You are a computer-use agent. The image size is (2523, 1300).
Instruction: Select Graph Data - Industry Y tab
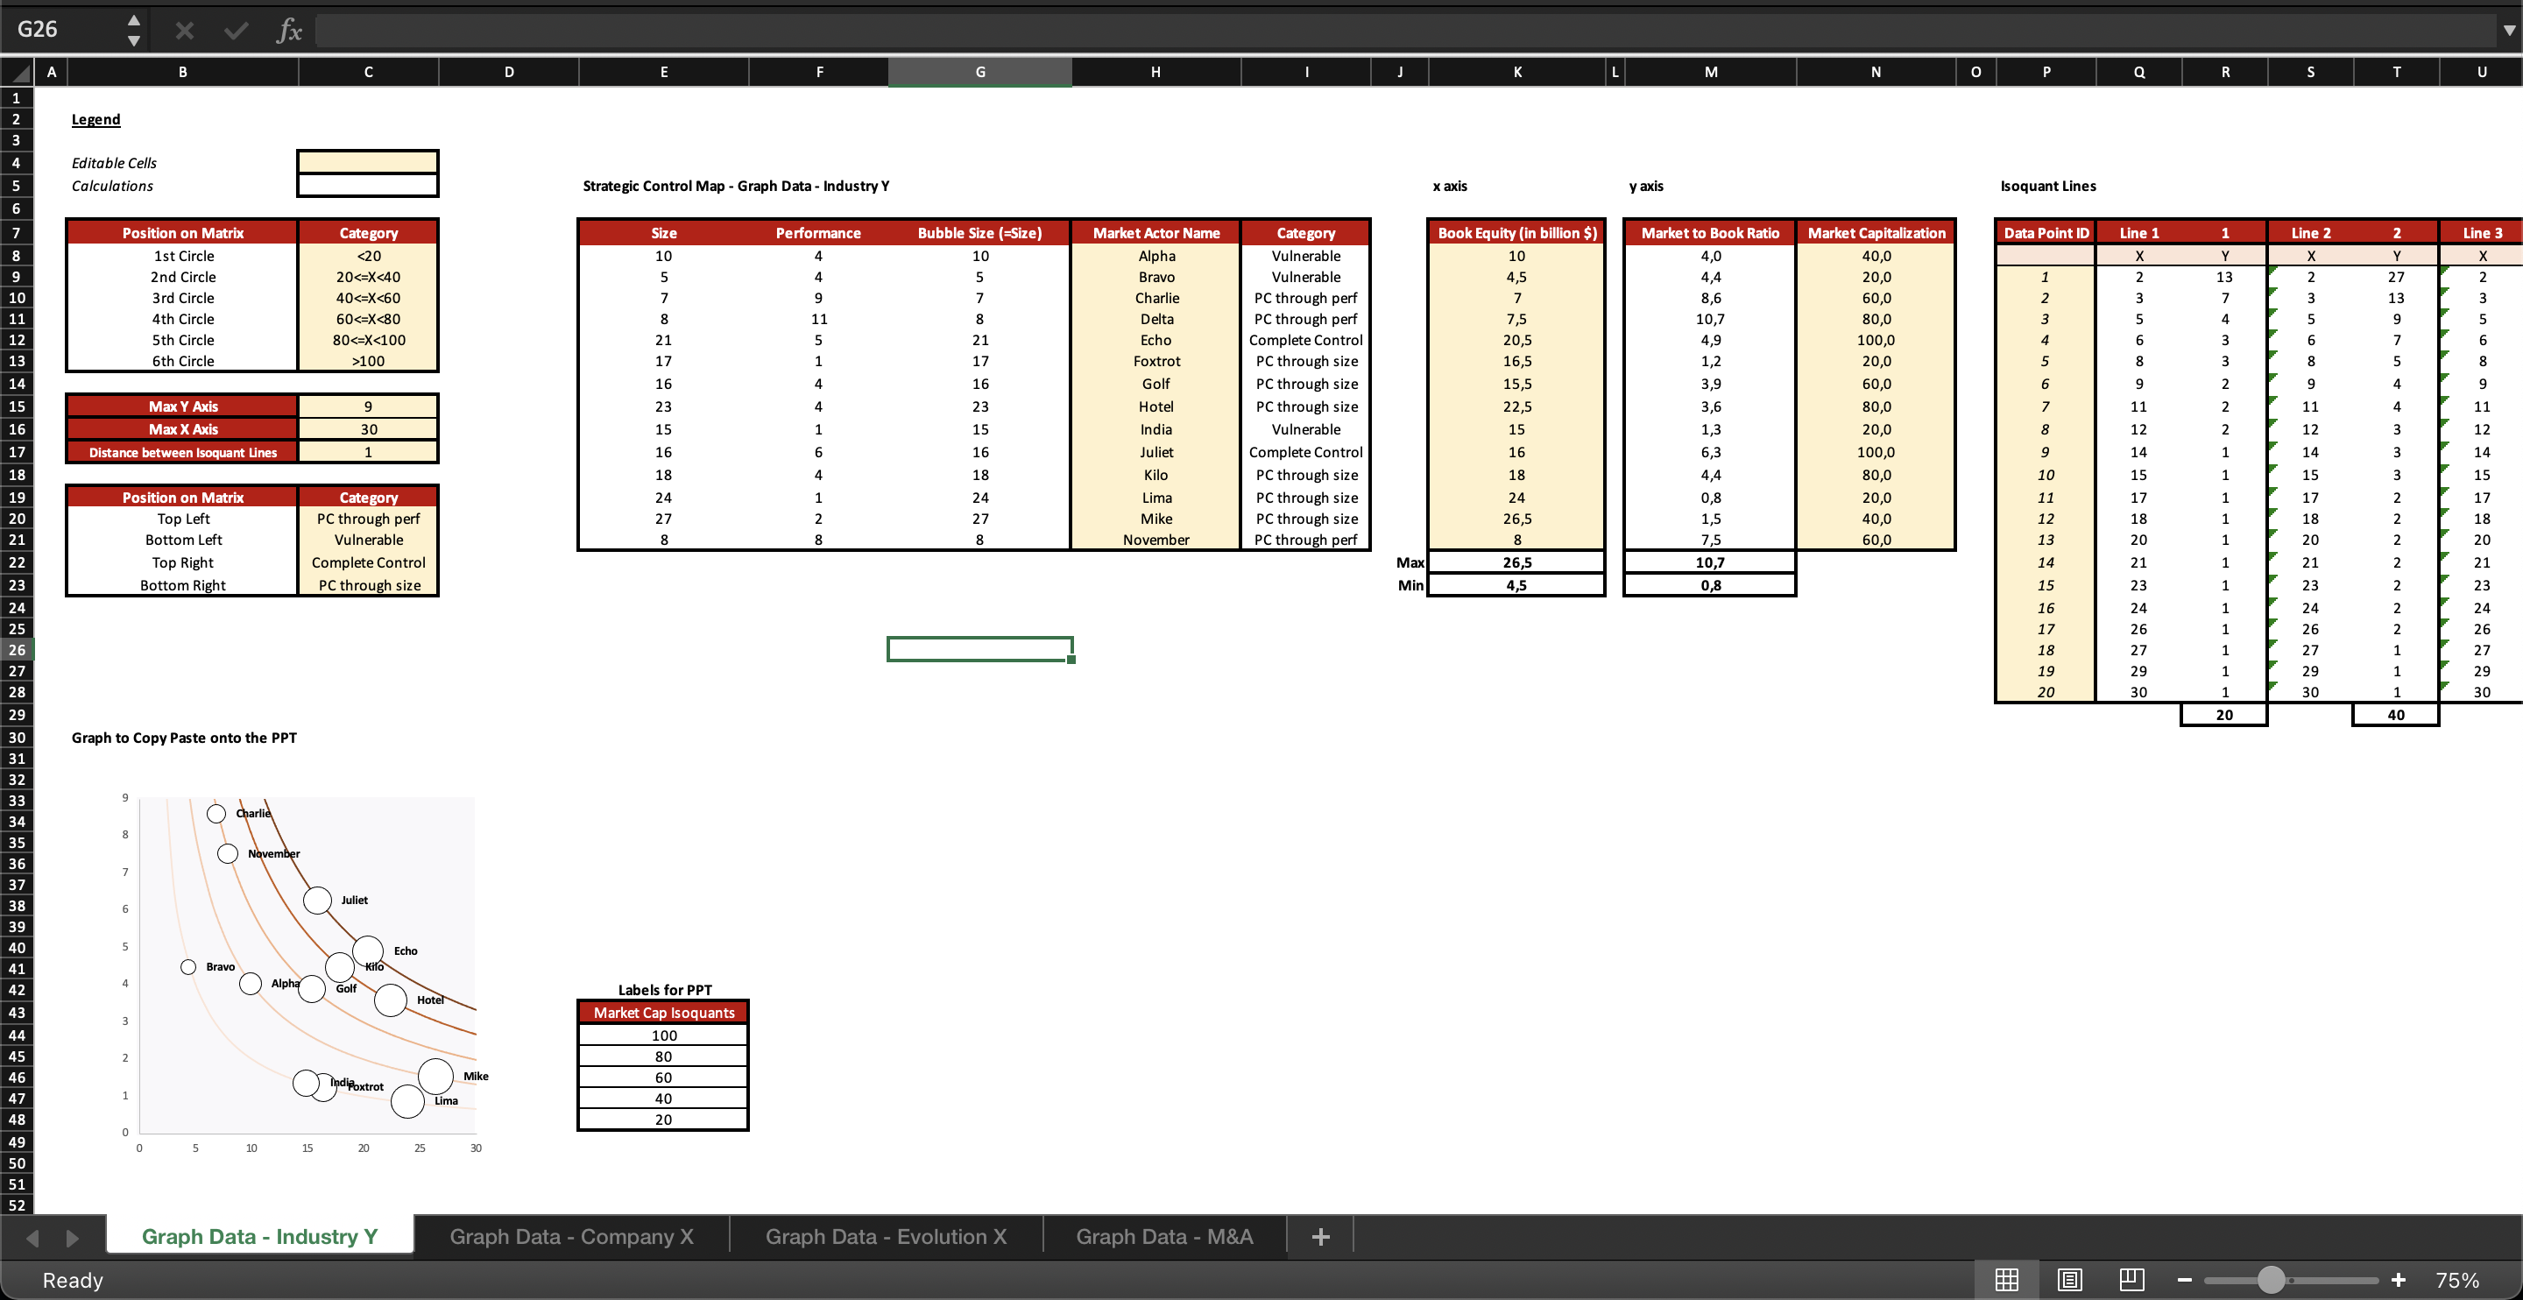click(x=259, y=1236)
